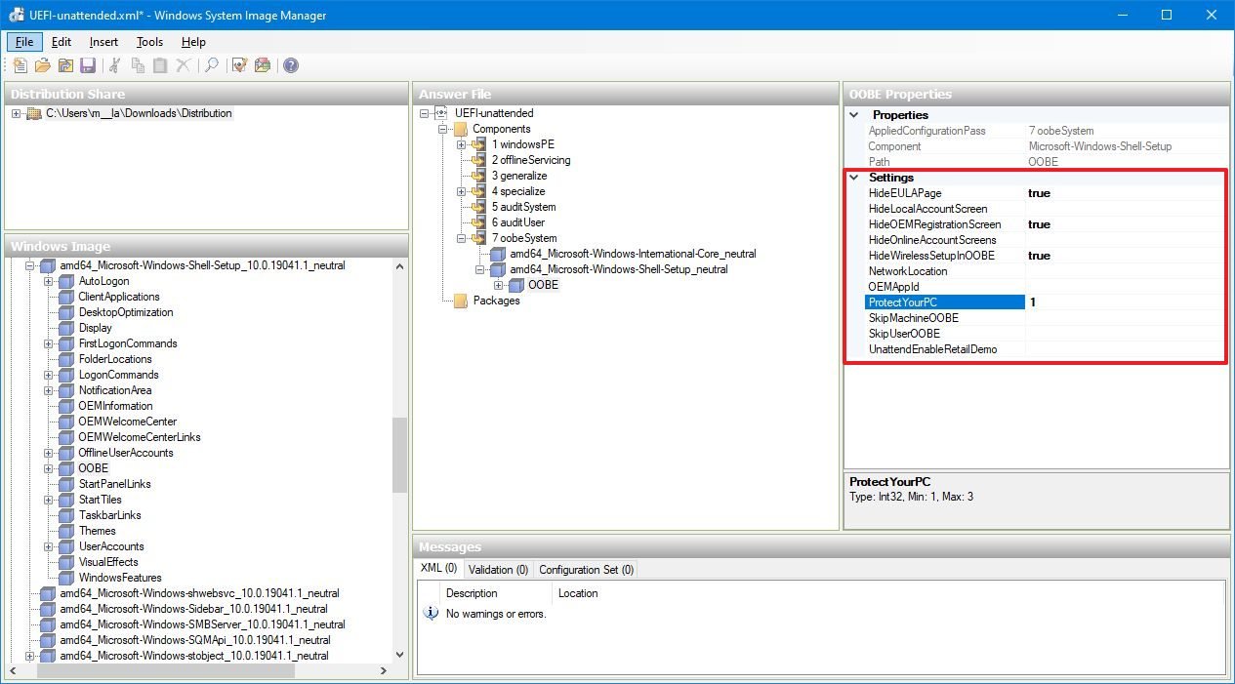Open the Help menu

193,42
